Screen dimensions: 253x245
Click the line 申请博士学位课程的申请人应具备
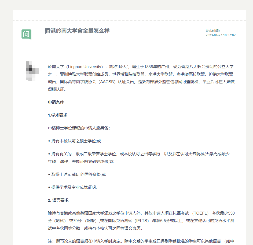click(79, 128)
